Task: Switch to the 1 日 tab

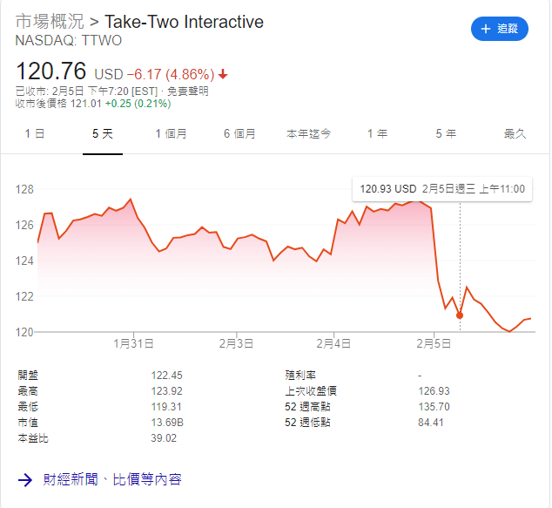Action: 35,133
